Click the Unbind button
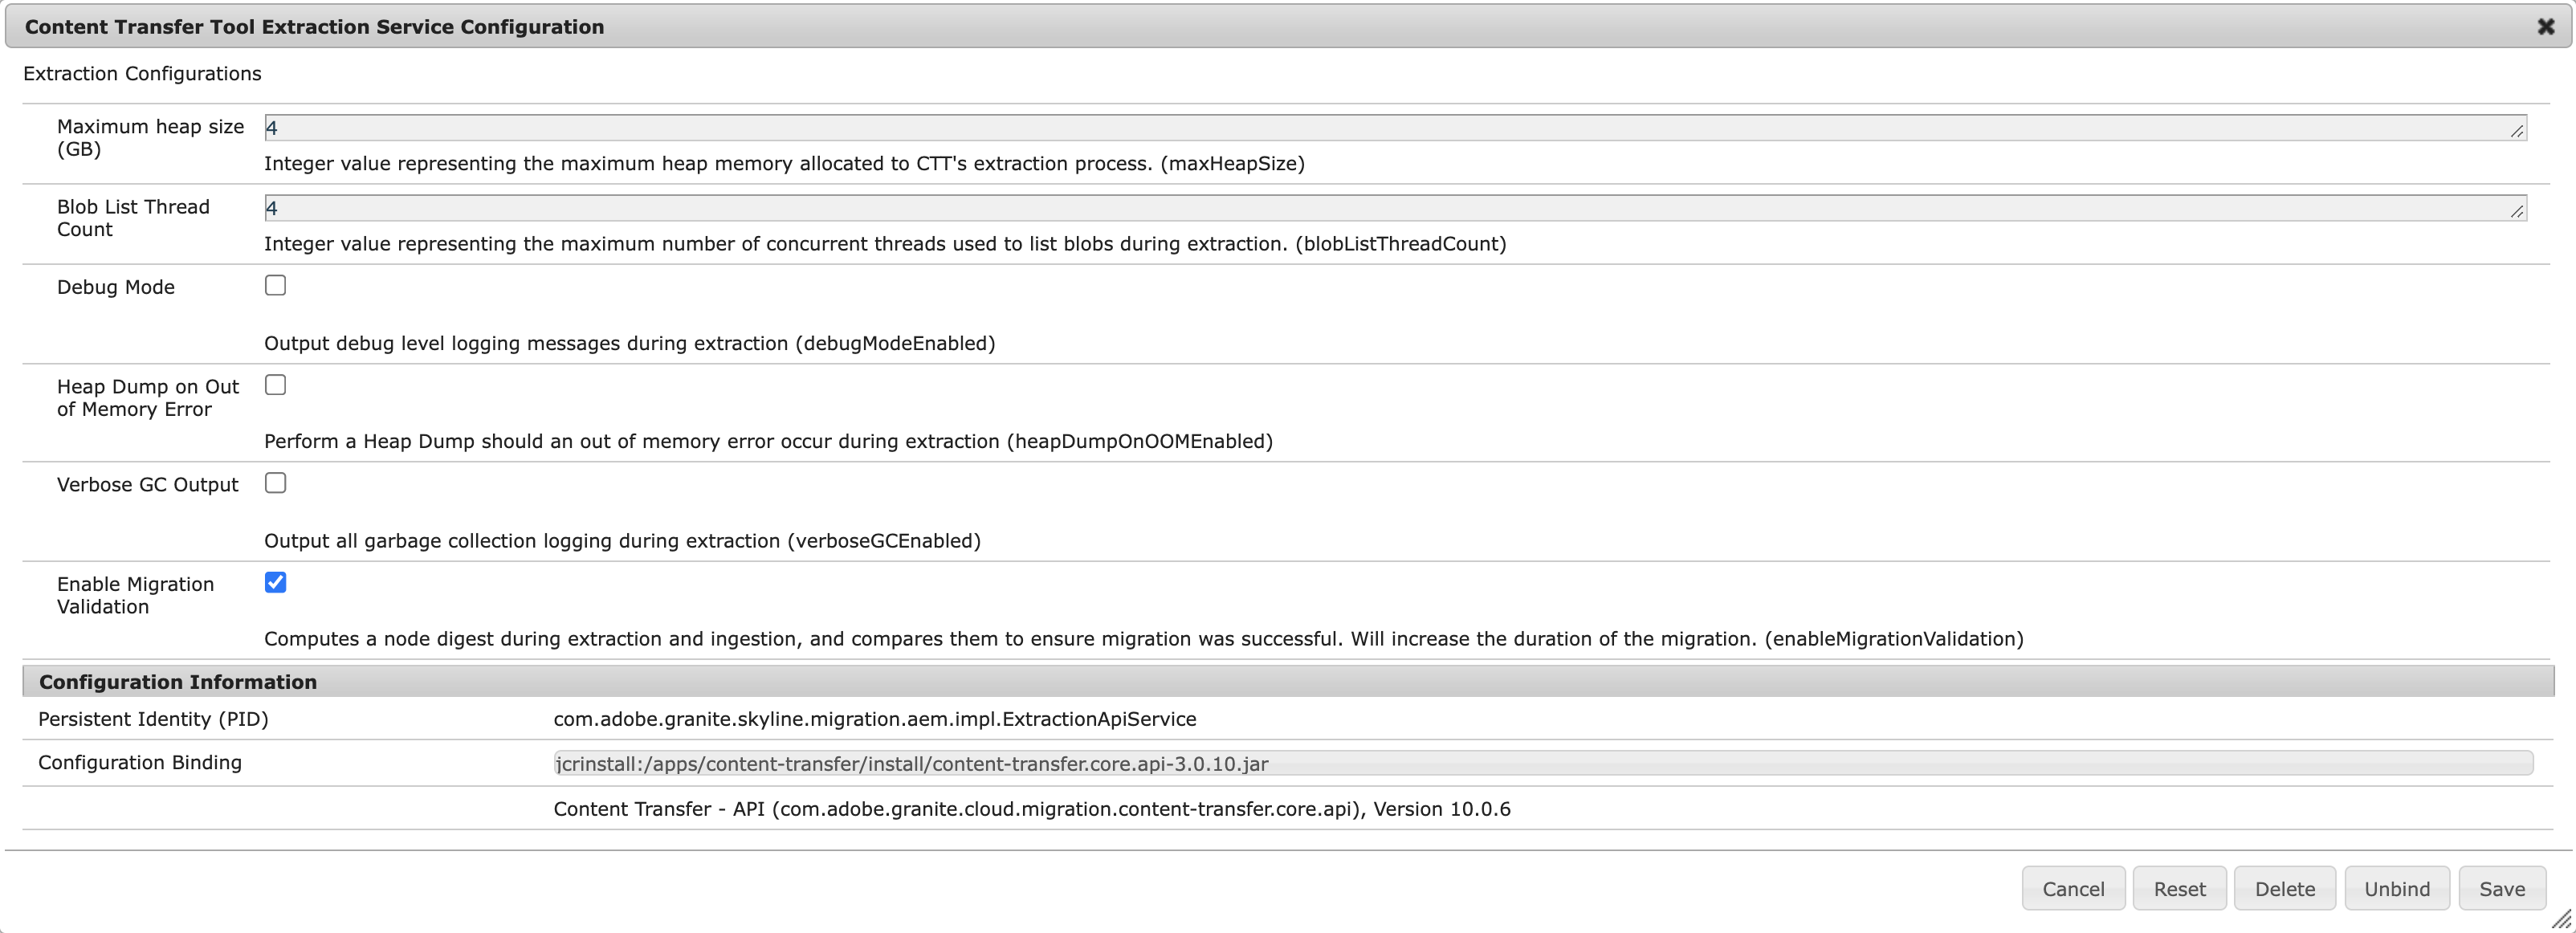Image resolution: width=2576 pixels, height=933 pixels. click(2396, 888)
